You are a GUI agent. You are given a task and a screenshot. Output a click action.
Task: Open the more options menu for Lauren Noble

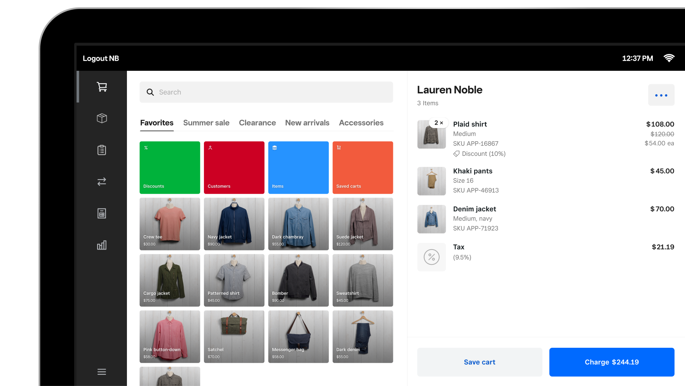[x=661, y=95]
